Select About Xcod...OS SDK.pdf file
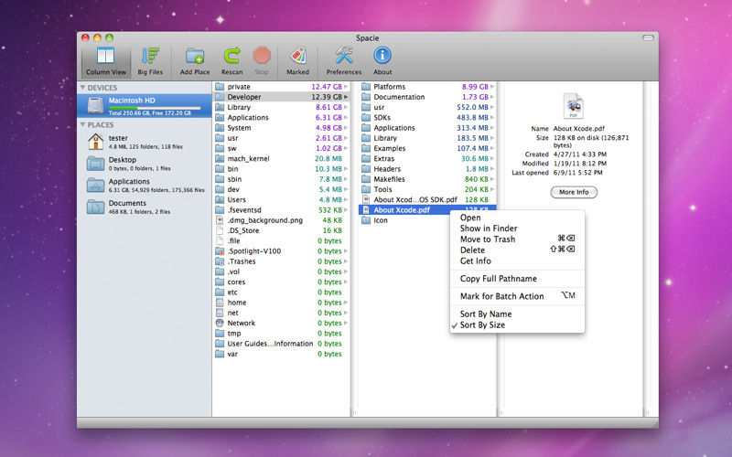 [x=427, y=199]
